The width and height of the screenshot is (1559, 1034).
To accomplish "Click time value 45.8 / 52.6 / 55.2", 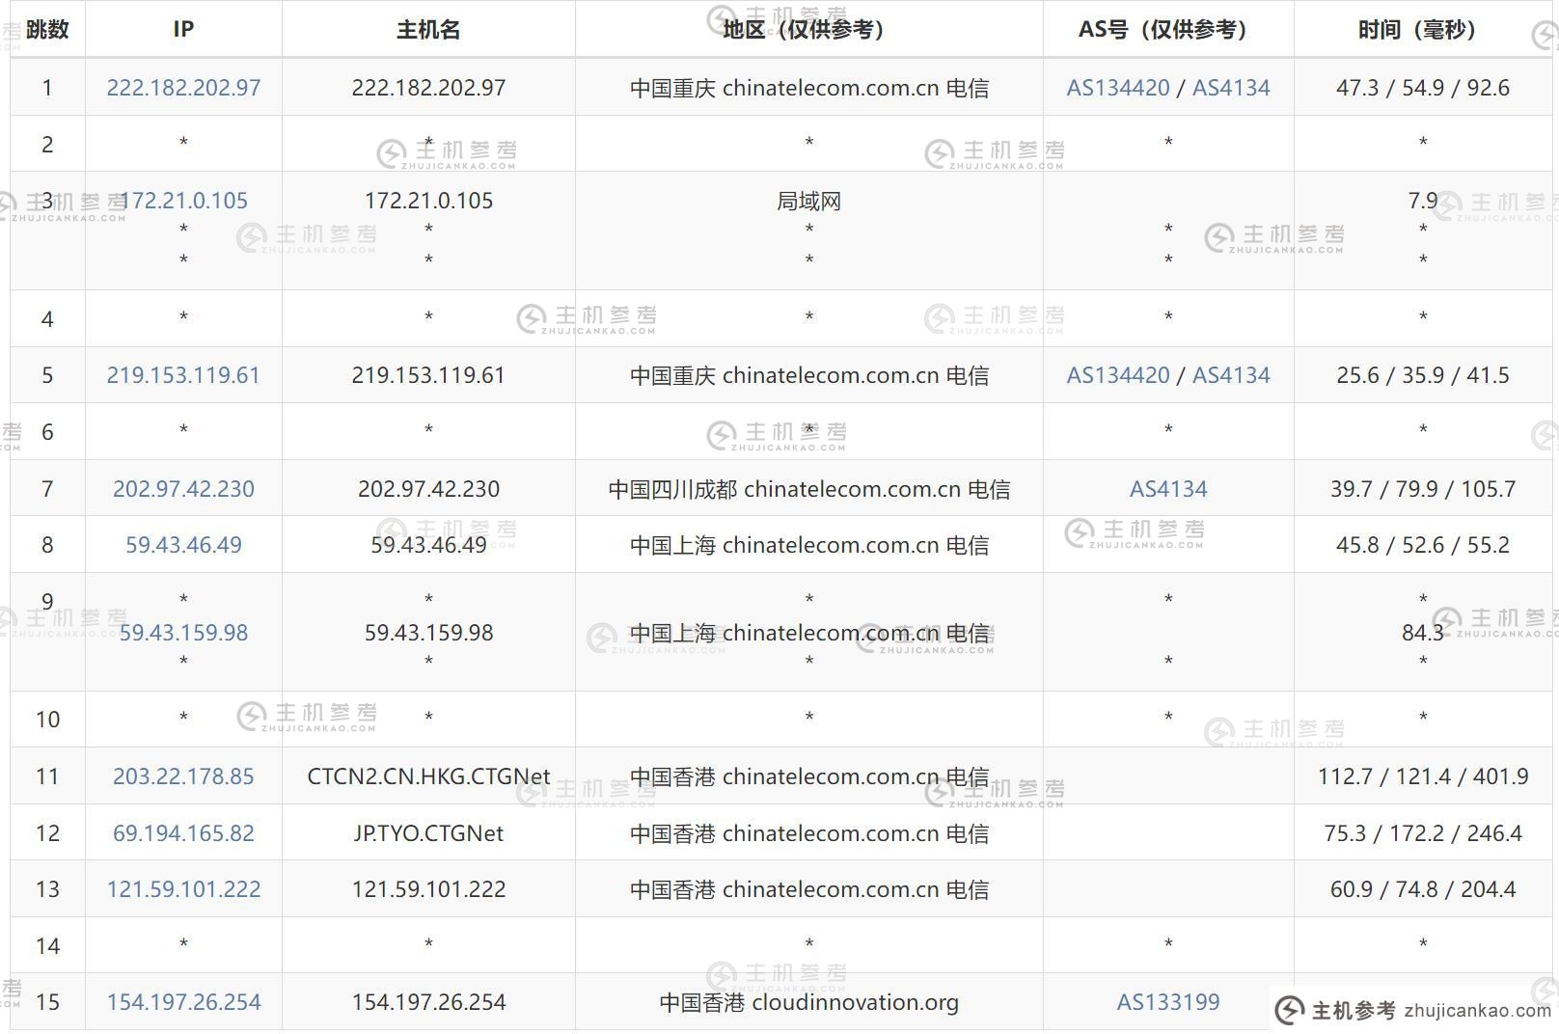I will (x=1423, y=545).
